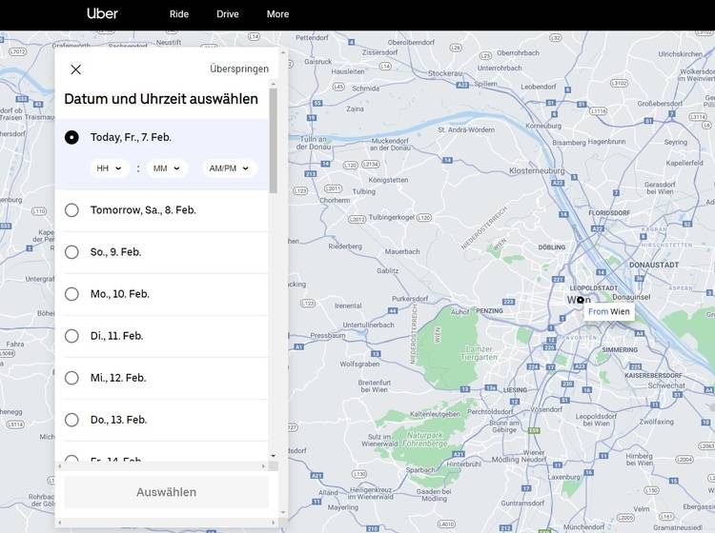
Task: Click the Purkersdorf label on map
Action: coord(410,299)
